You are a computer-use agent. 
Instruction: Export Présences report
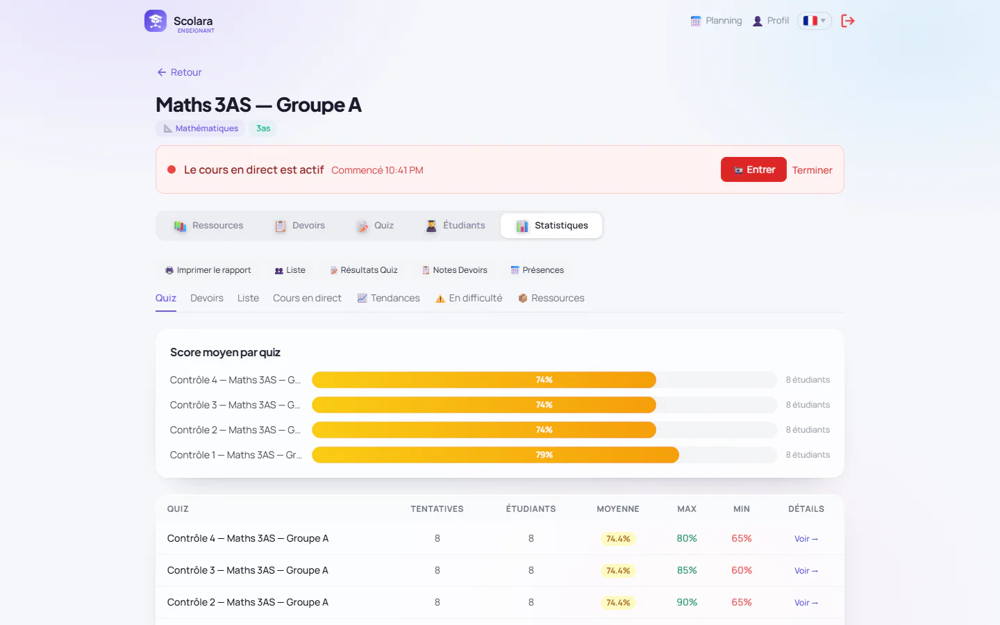tap(537, 270)
